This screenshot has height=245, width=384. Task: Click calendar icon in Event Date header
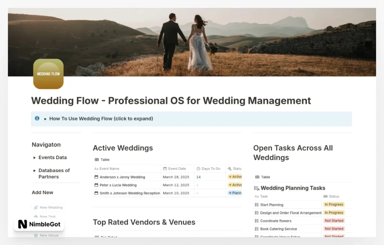[x=165, y=169]
